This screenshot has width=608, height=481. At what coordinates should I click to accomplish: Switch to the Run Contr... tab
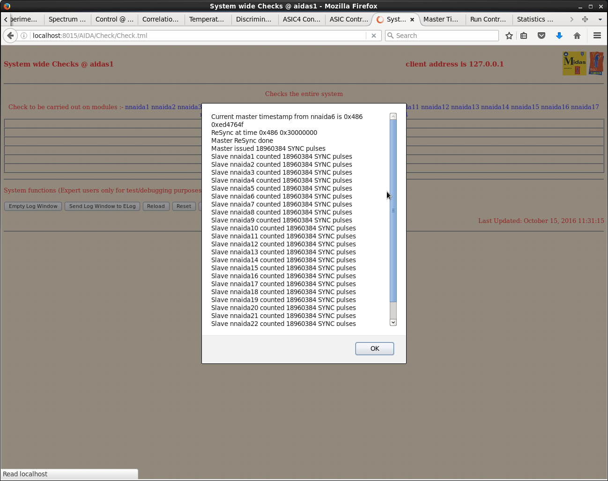488,19
